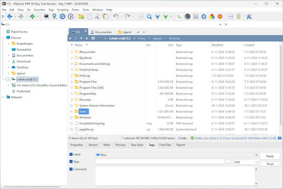The image size is (283, 189).
Task: Click the New Folder toolbar icon
Action: (x=81, y=17)
